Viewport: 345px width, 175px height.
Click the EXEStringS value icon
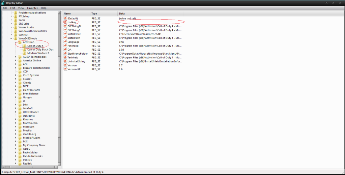(65, 30)
